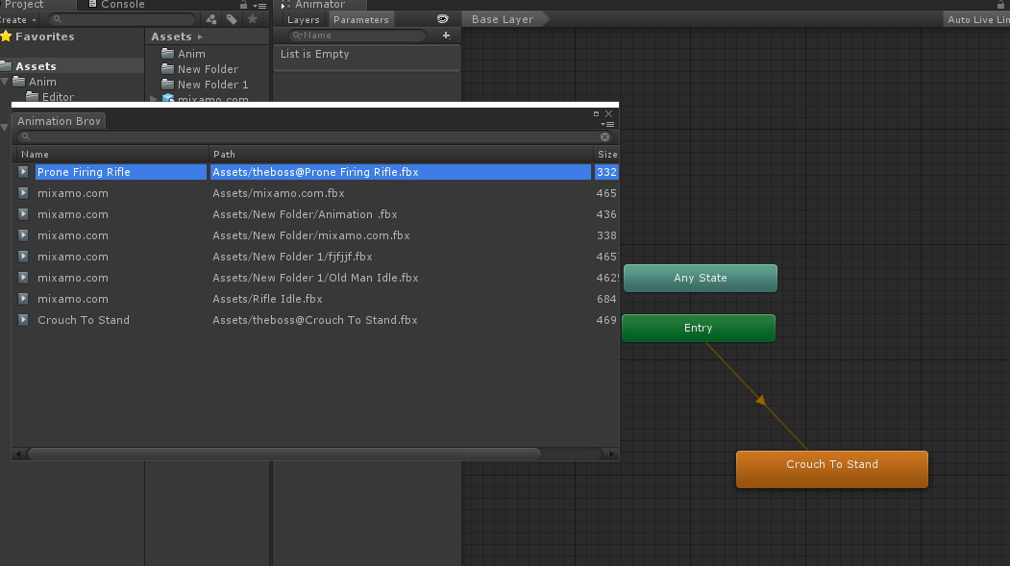Toggle Animator layers panel visibility eye

(442, 19)
